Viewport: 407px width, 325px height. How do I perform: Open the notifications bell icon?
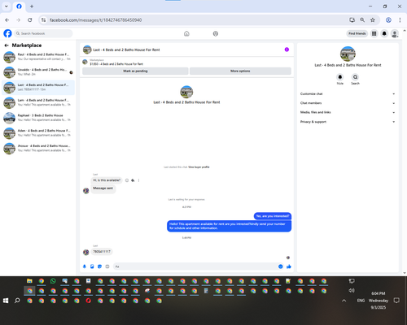384,33
